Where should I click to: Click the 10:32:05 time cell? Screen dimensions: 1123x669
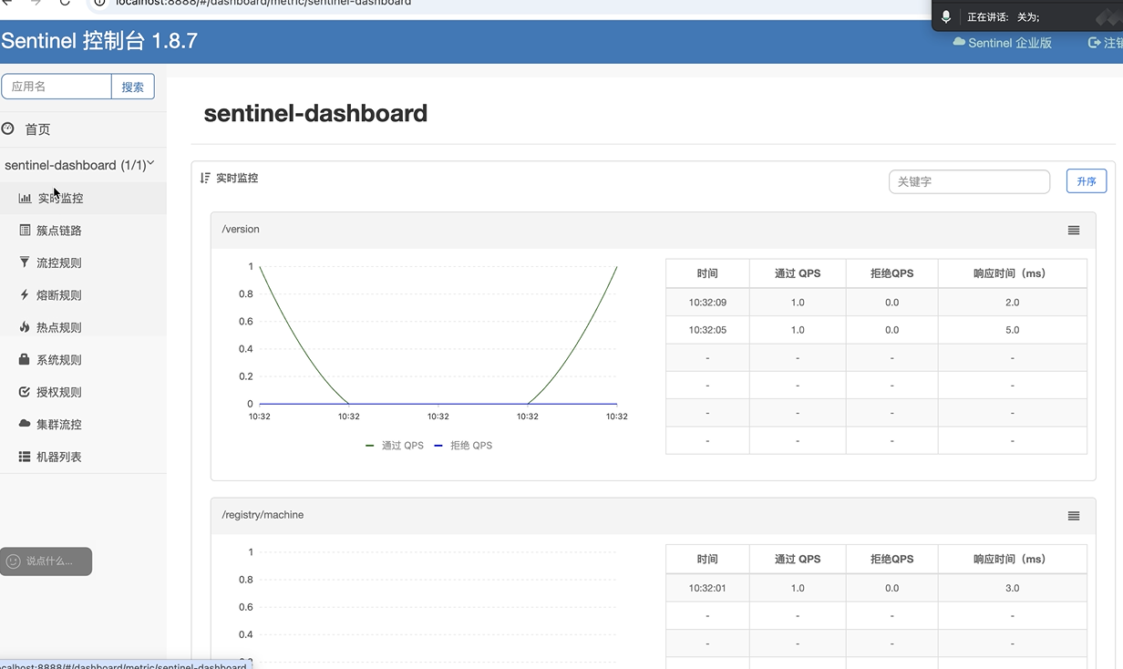(x=707, y=330)
